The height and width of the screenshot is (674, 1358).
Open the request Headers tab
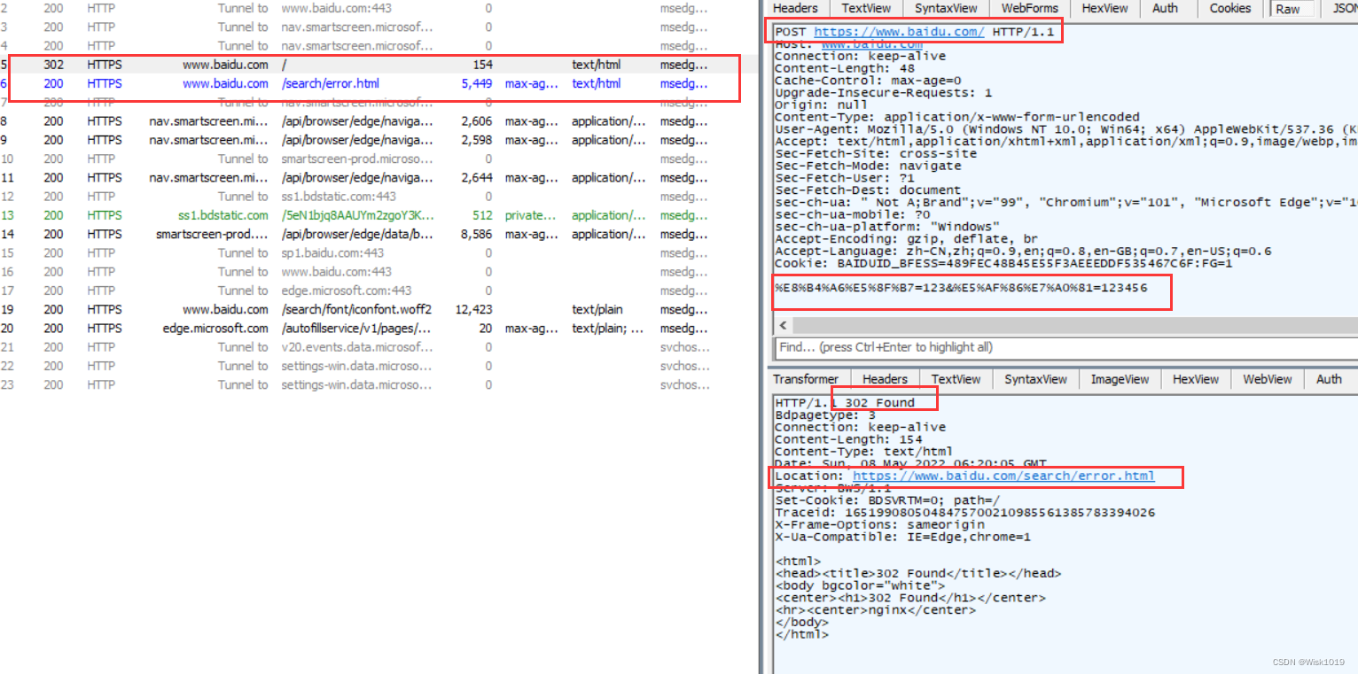pyautogui.click(x=795, y=8)
